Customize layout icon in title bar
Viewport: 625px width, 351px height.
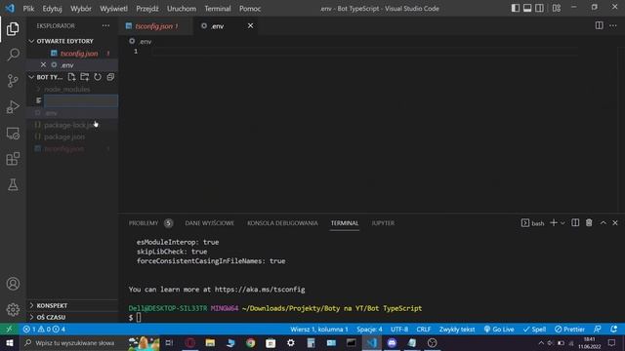click(x=557, y=8)
